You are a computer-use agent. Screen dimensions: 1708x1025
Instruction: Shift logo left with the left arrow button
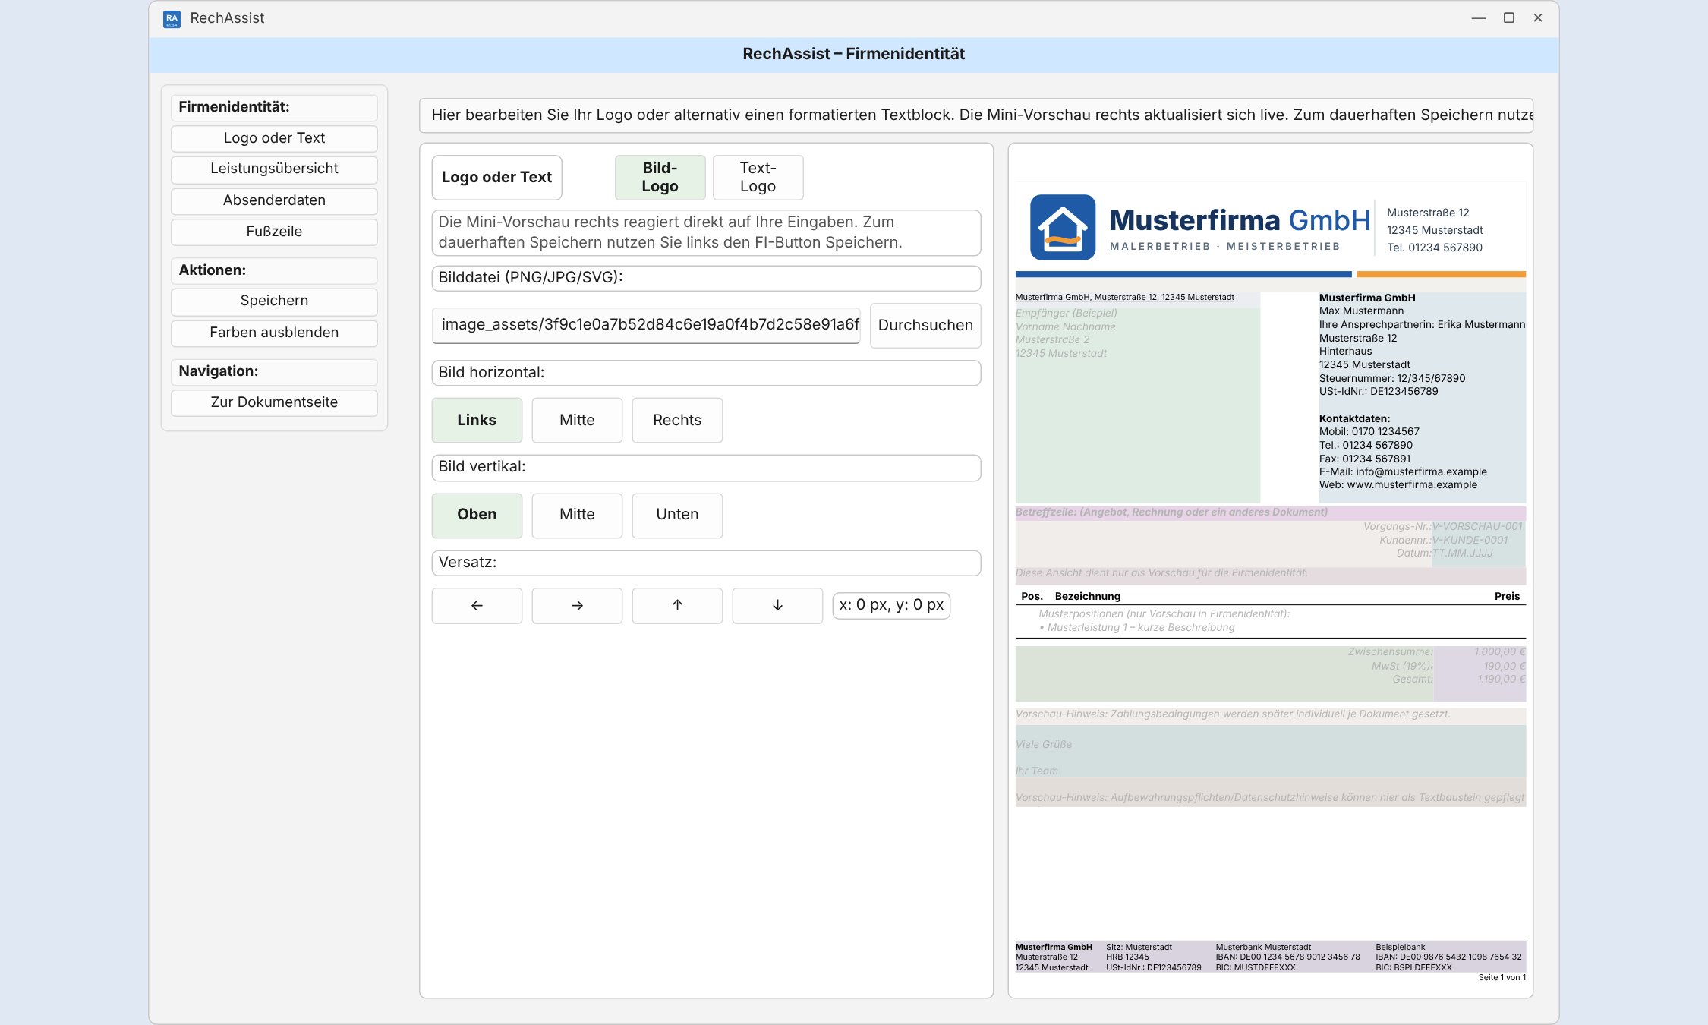477,605
